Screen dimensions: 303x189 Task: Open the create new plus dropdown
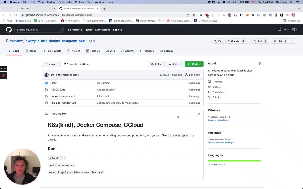(x=286, y=30)
